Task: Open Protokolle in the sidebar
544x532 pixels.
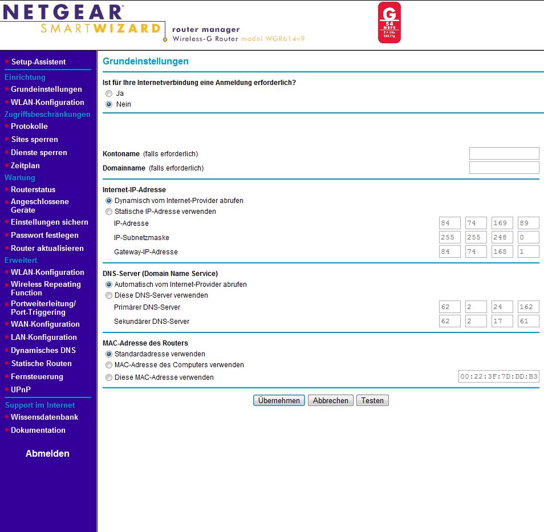Action: [x=29, y=127]
